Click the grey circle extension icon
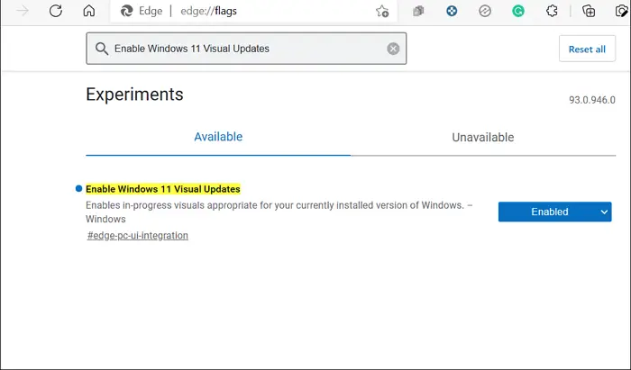The image size is (631, 370). point(485,11)
